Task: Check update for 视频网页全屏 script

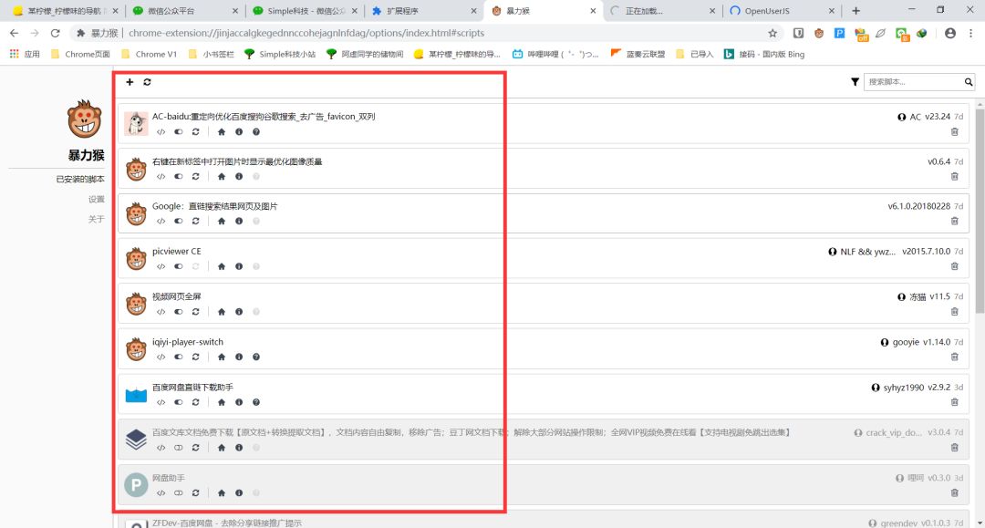Action: pyautogui.click(x=196, y=311)
